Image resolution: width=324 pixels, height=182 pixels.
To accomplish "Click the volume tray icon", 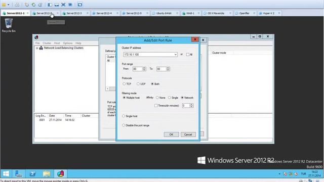I will pos(296,174).
